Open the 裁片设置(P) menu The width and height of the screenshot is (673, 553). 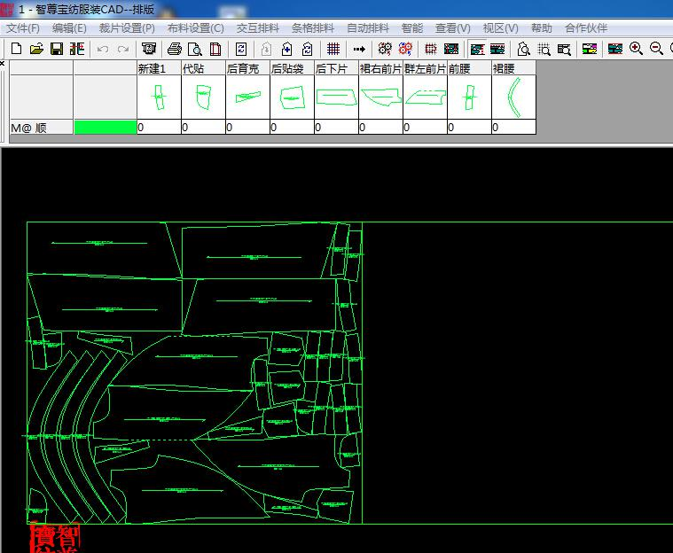point(127,28)
